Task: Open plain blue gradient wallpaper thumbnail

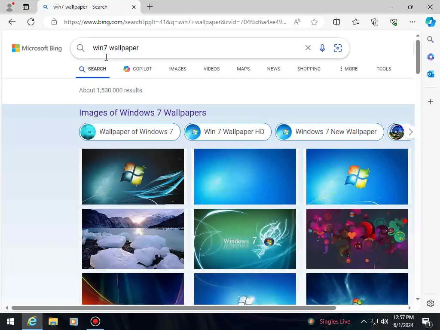Action: 245,177
